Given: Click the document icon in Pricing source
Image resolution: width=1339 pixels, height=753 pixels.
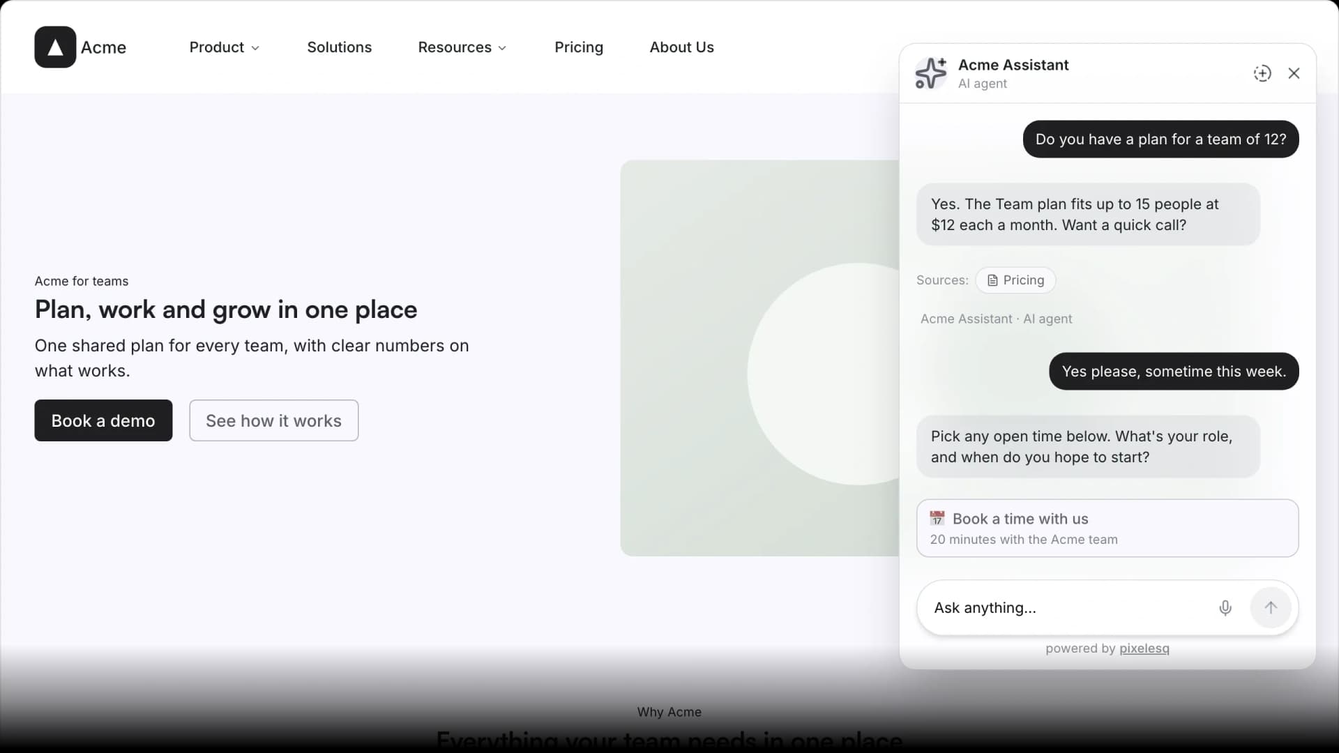Looking at the screenshot, I should click(992, 280).
